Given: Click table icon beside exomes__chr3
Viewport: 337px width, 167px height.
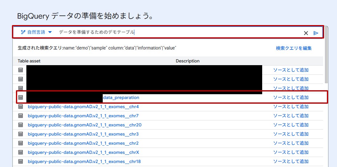Looking at the screenshot, I should pyautogui.click(x=21, y=134).
